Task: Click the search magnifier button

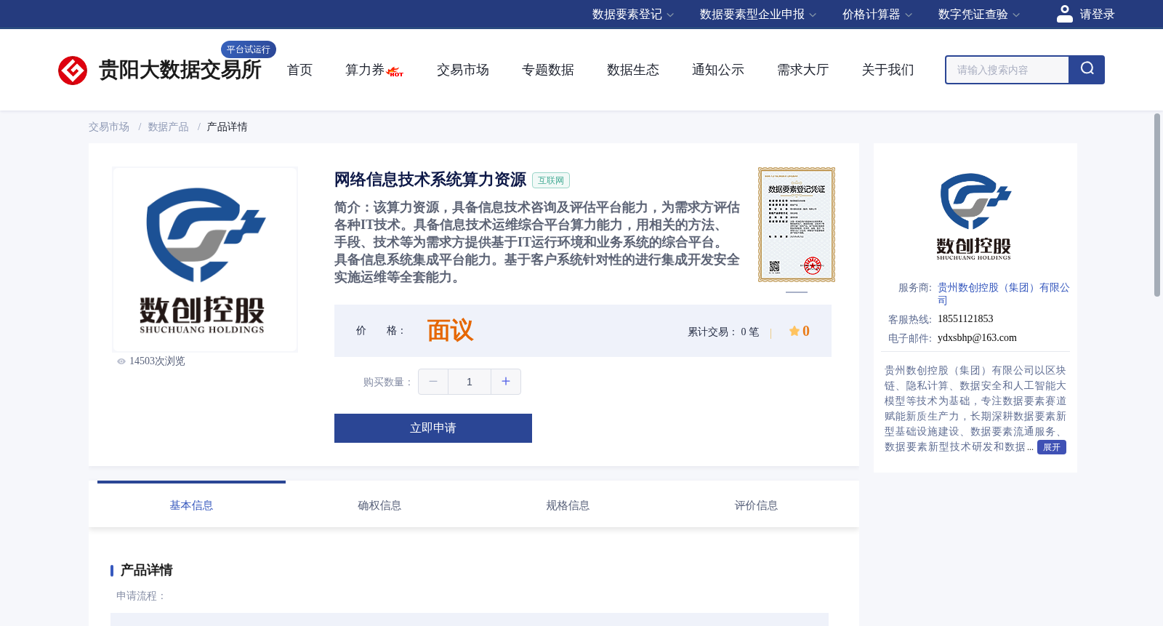Action: click(1087, 70)
